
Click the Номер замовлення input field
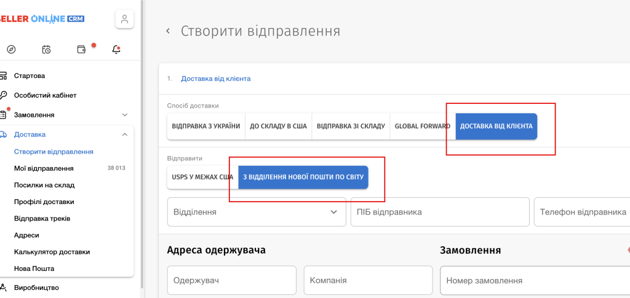point(534,280)
